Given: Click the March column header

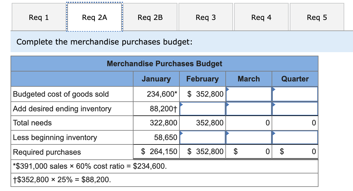Looking at the screenshot, I should click(249, 79).
